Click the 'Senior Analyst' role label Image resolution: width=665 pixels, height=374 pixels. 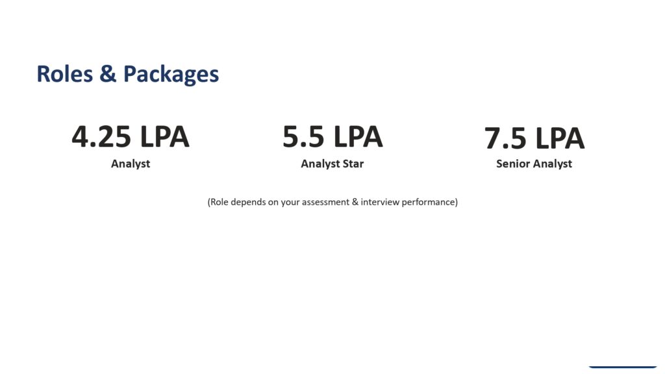pyautogui.click(x=534, y=164)
